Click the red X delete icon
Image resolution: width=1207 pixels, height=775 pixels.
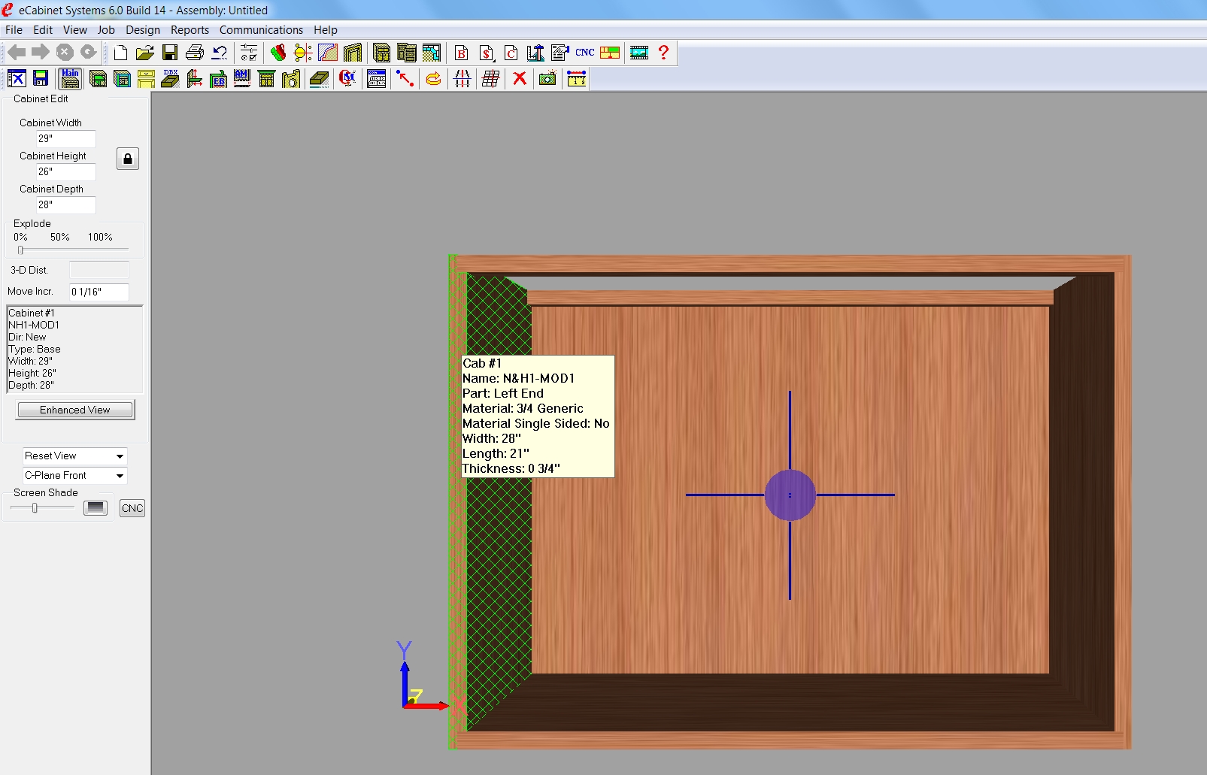point(519,79)
